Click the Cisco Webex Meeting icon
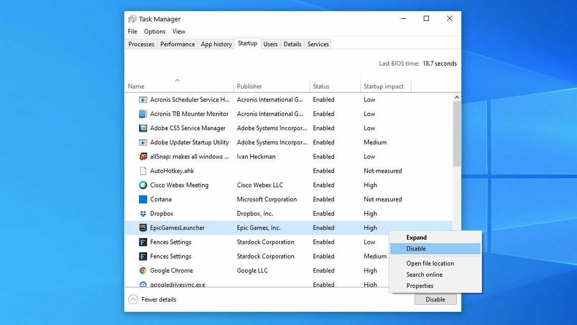Image resolution: width=577 pixels, height=325 pixels. (x=143, y=185)
